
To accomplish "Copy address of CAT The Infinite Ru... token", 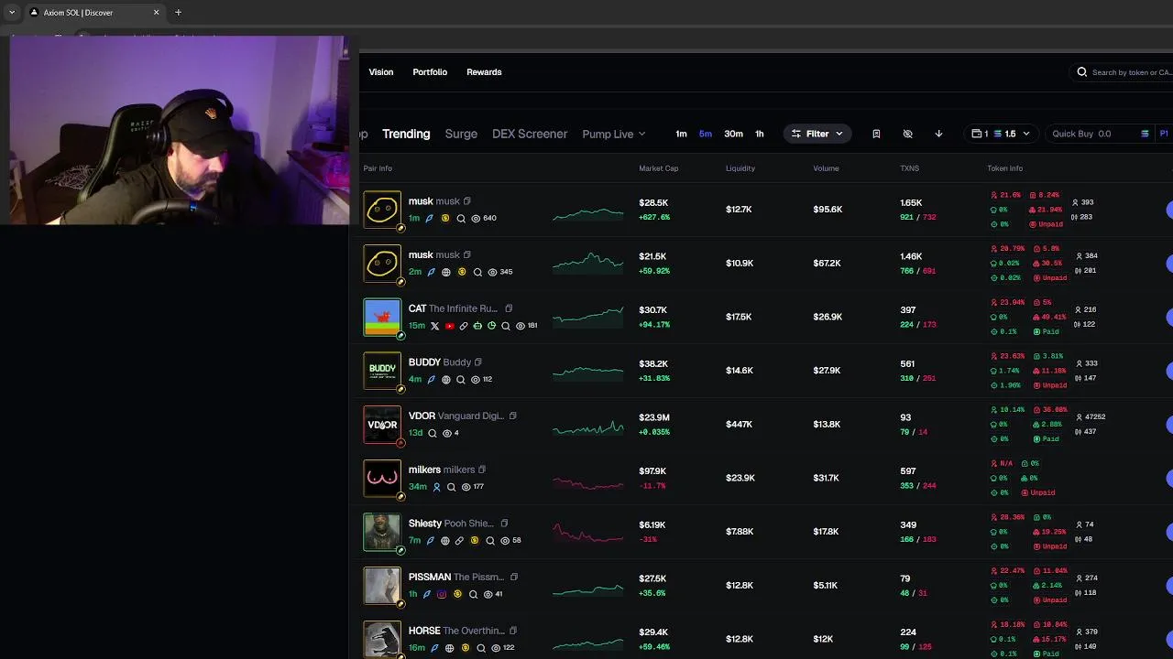I will click(509, 308).
